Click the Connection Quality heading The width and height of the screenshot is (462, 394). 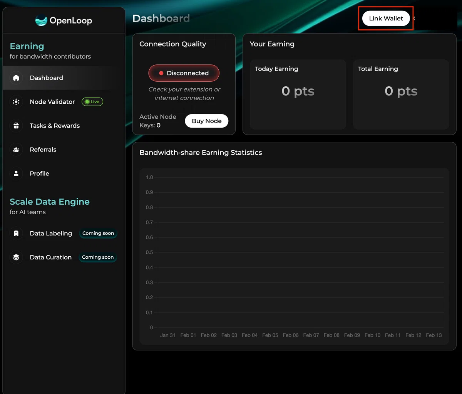coord(173,44)
